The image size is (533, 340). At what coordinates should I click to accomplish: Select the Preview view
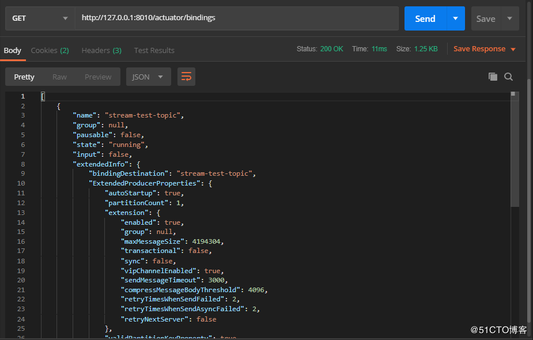click(98, 77)
